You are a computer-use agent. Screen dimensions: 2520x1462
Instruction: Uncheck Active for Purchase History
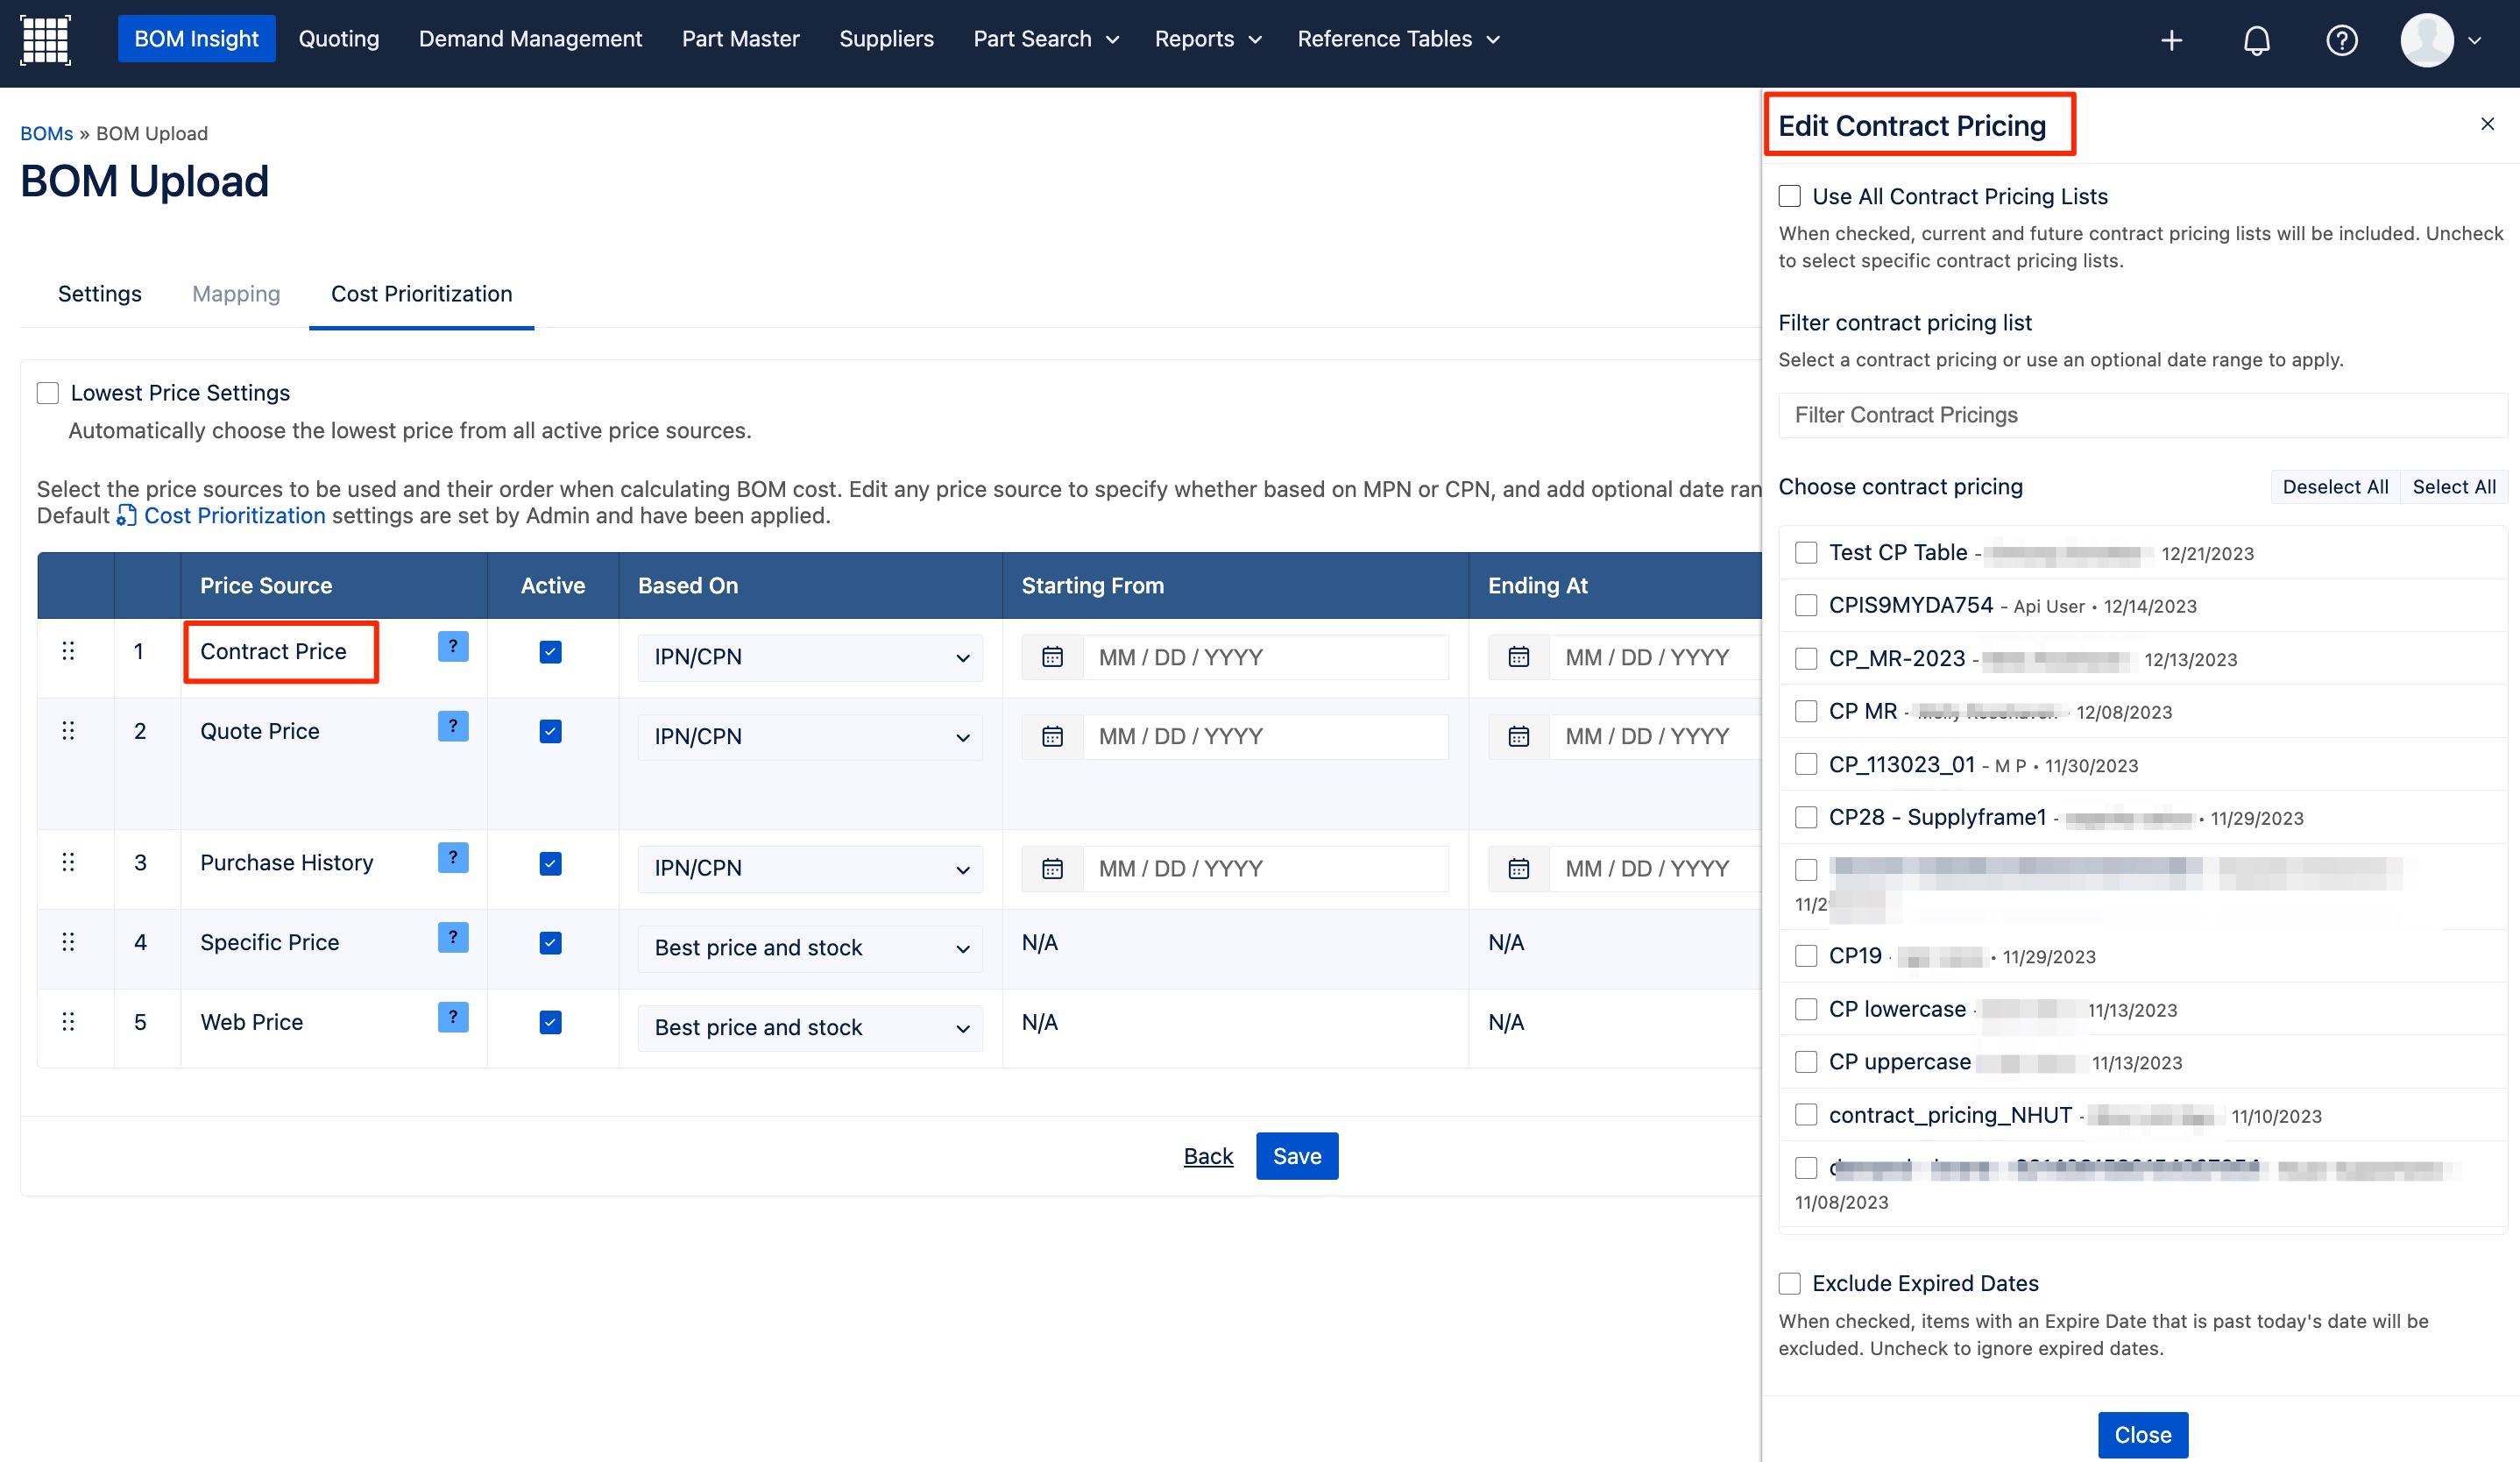coord(550,863)
